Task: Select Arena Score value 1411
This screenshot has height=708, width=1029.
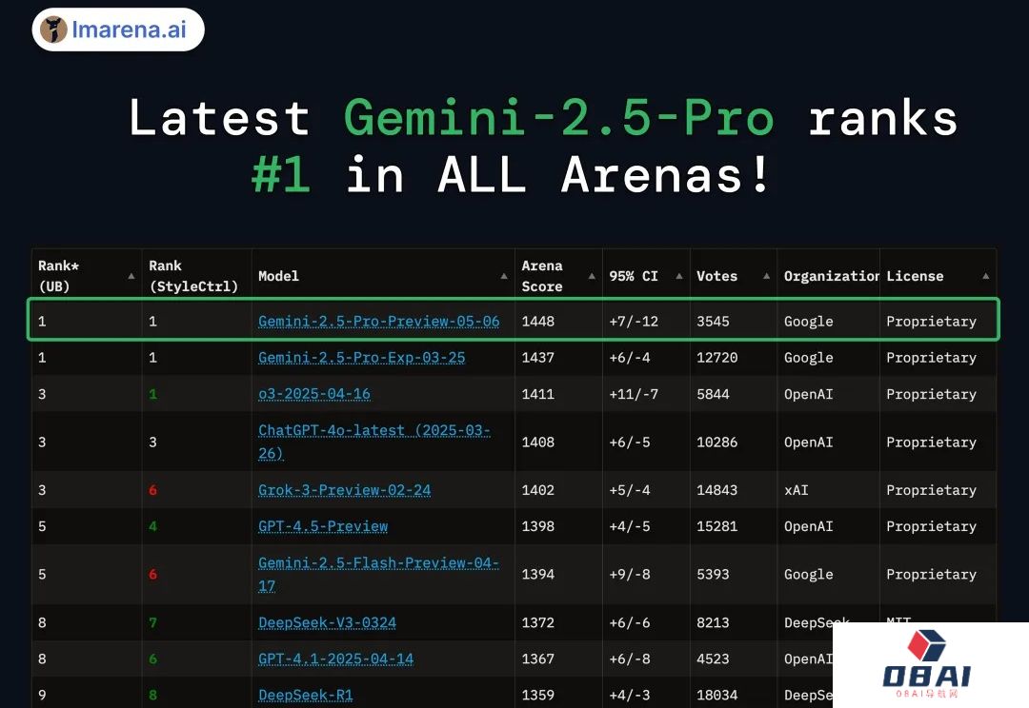Action: point(538,394)
